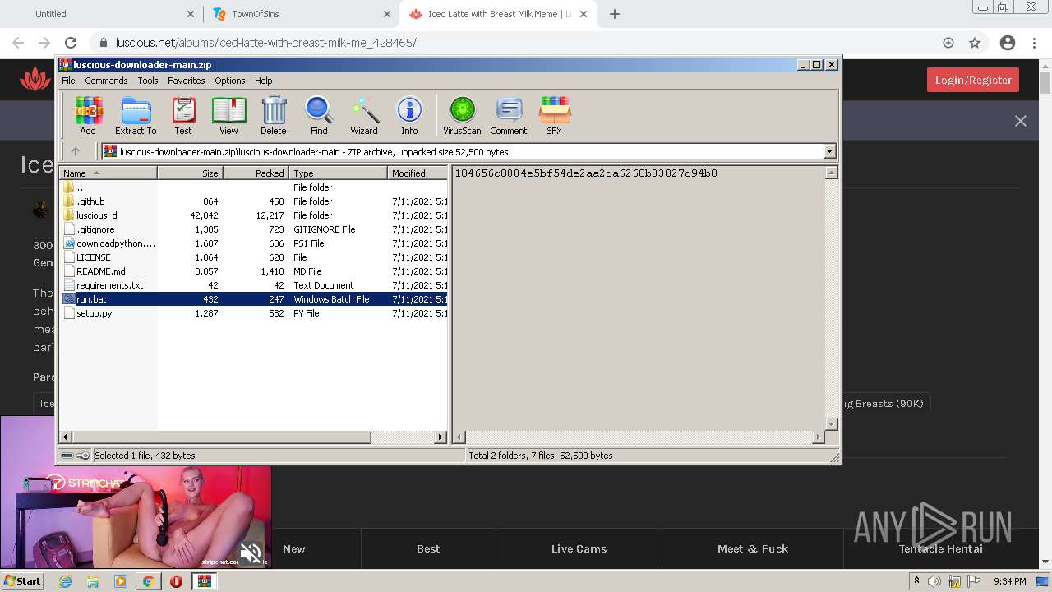Open the File menu
The image size is (1052, 592).
coord(68,81)
